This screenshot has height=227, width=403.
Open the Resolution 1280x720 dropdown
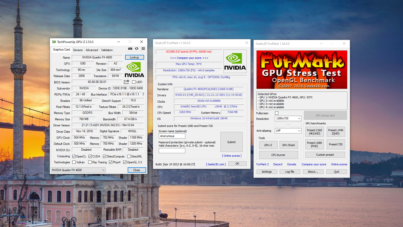click(288, 118)
